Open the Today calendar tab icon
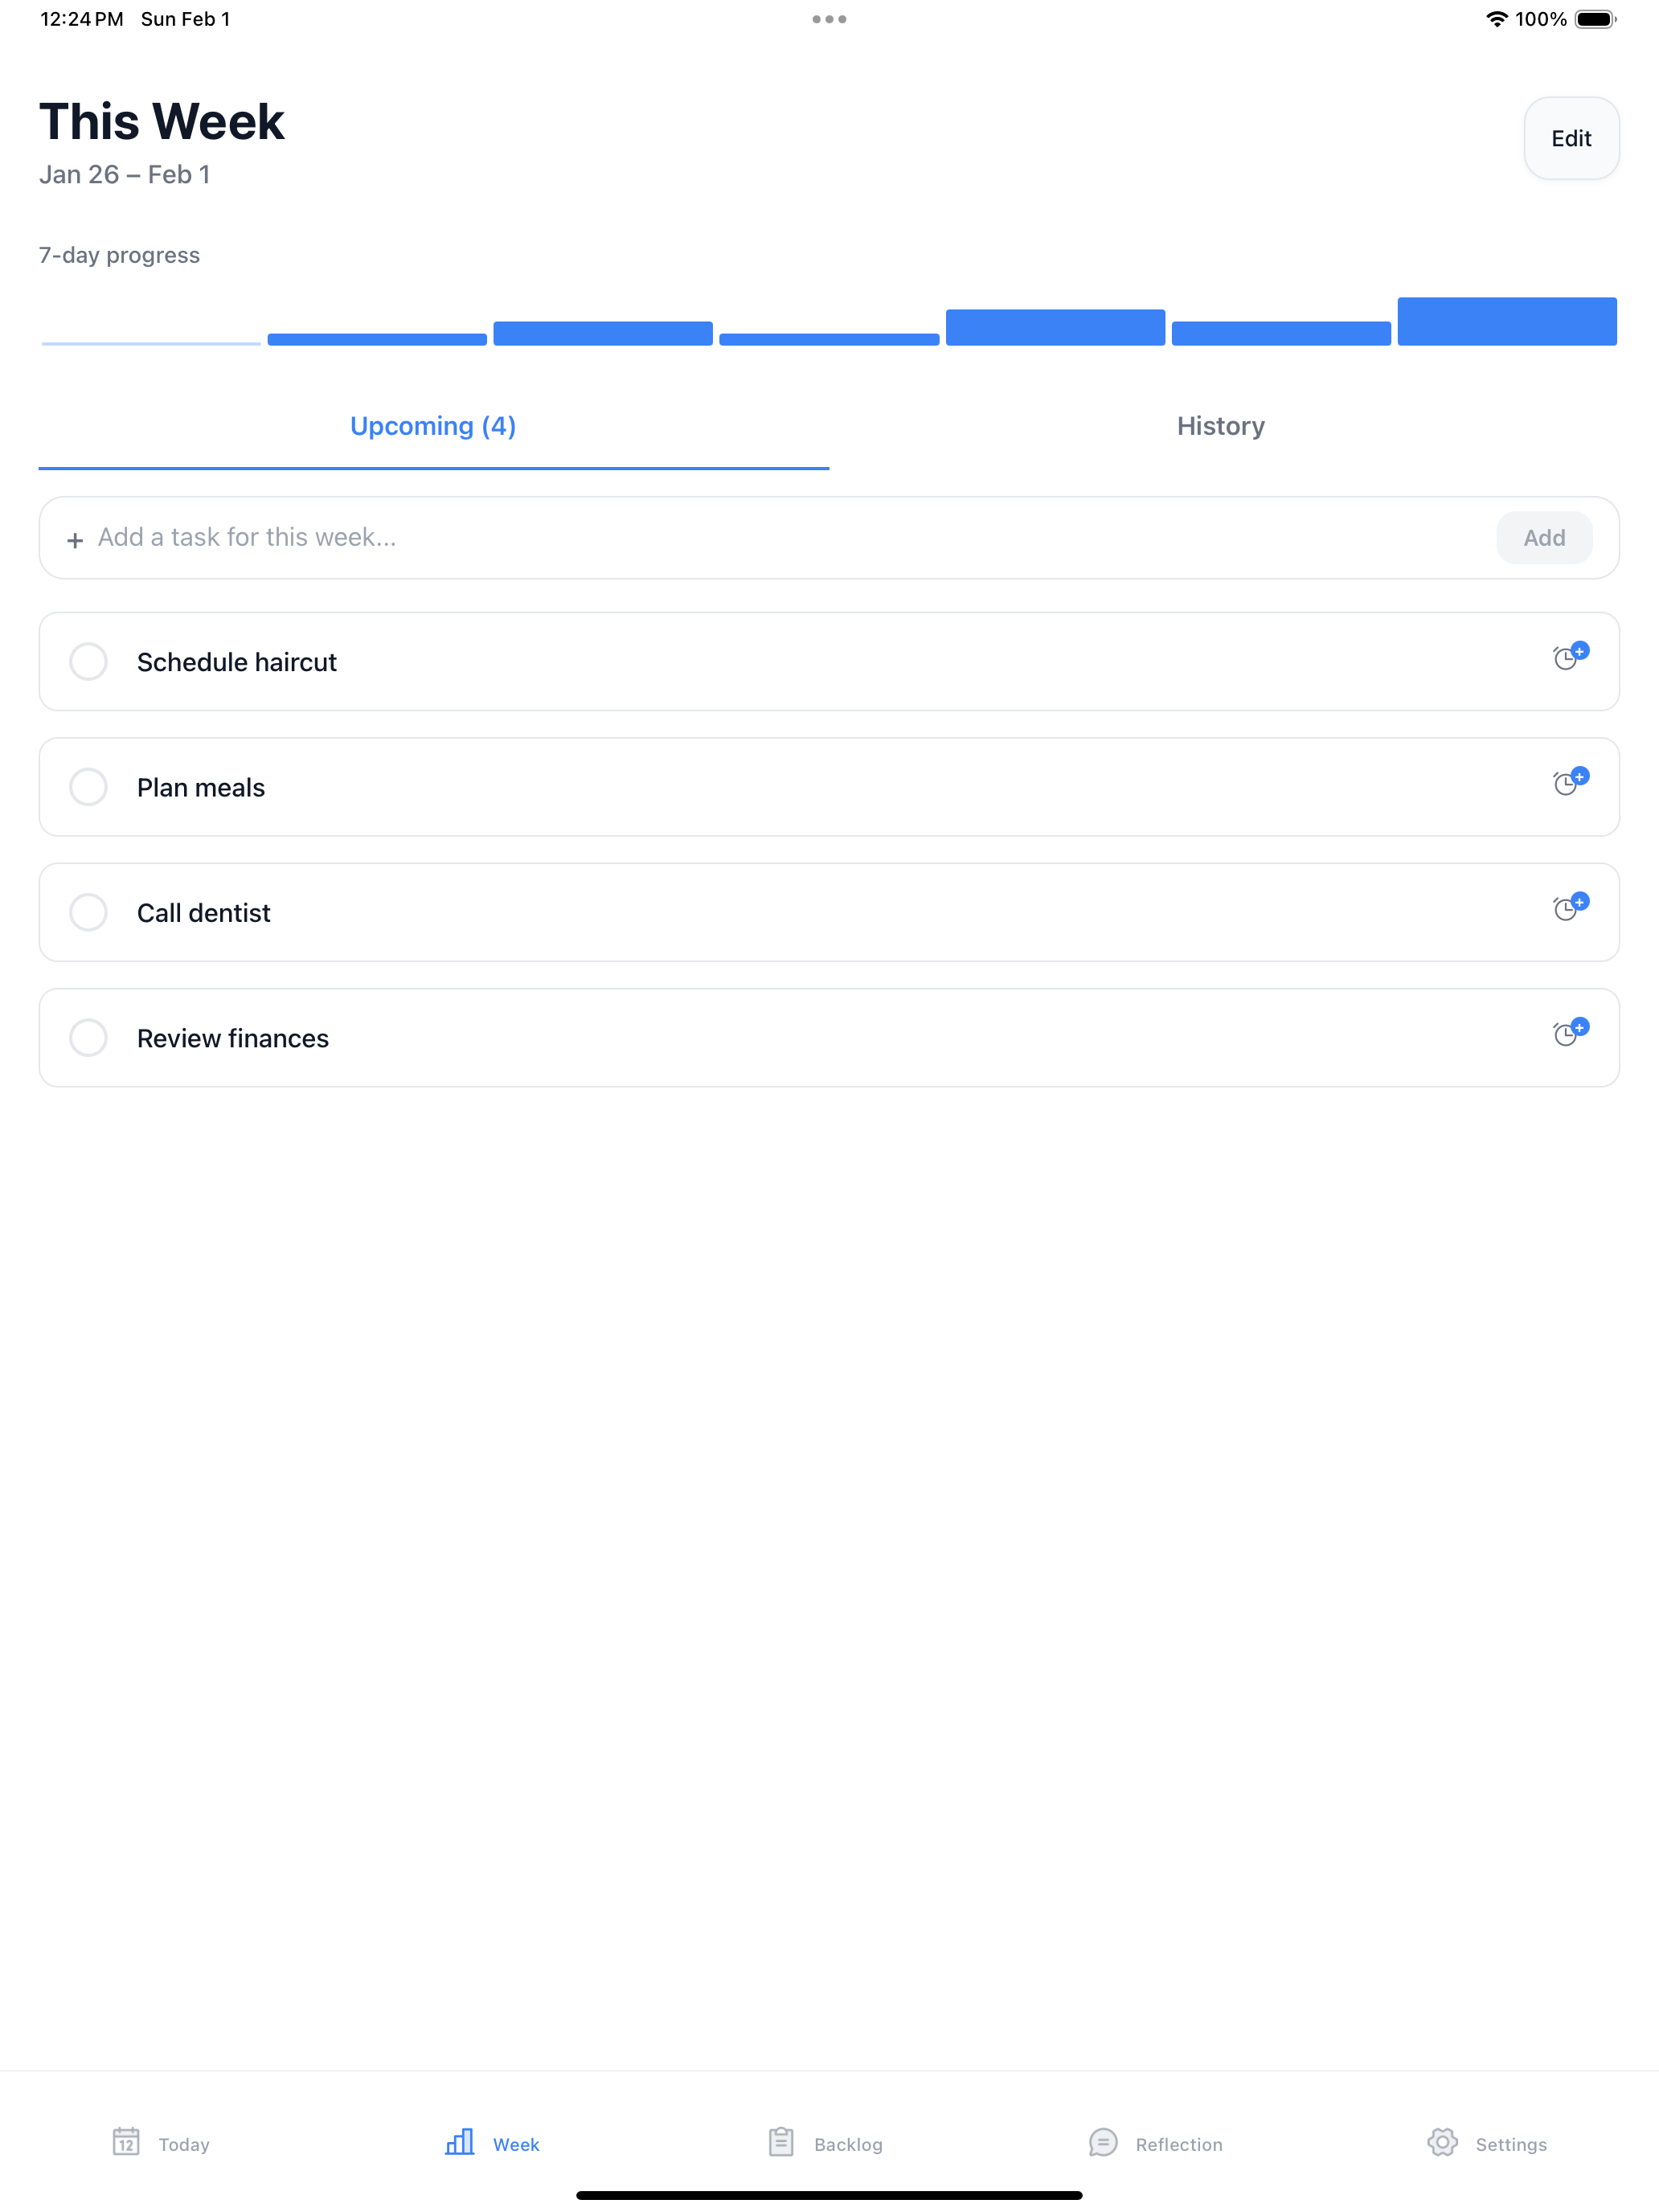Viewport: 1659px width, 2212px height. click(126, 2142)
